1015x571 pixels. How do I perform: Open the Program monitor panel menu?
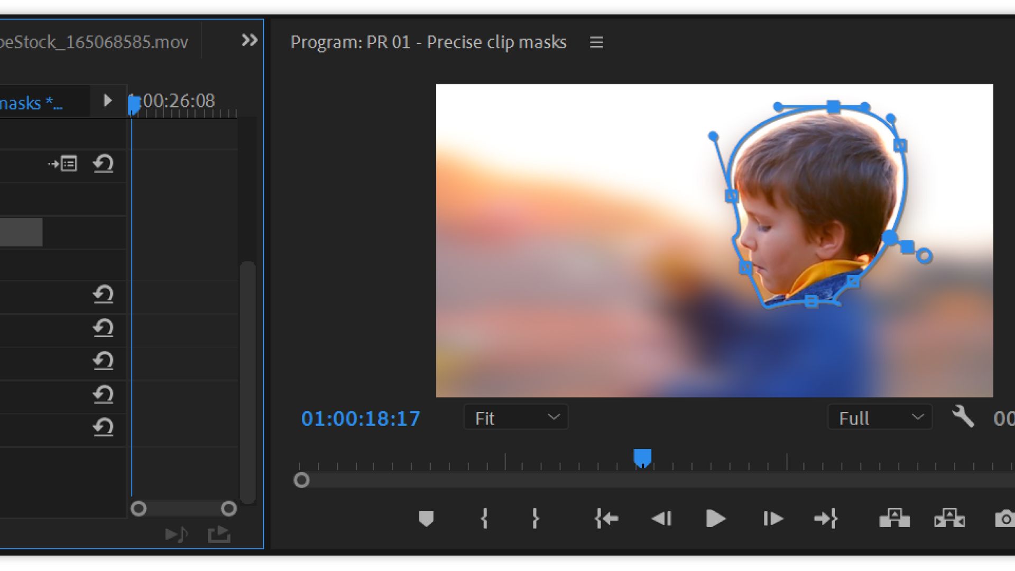point(596,42)
